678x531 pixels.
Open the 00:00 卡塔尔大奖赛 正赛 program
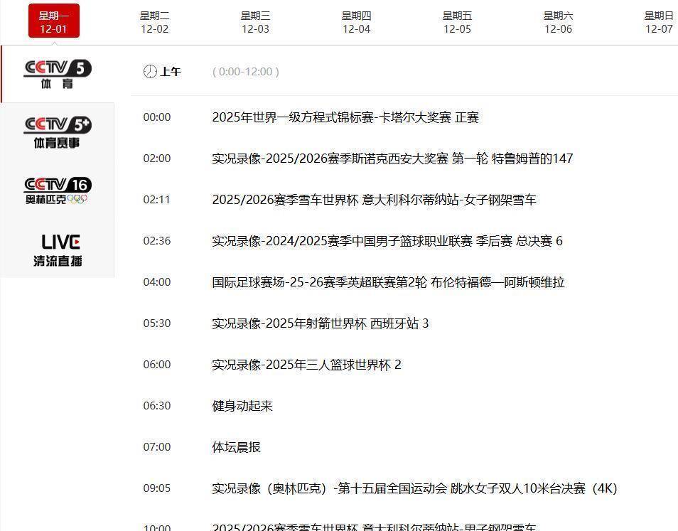point(345,117)
